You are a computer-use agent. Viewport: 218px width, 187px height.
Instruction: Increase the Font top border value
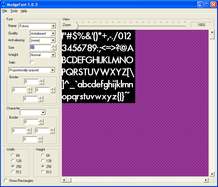pyautogui.click(x=42, y=80)
